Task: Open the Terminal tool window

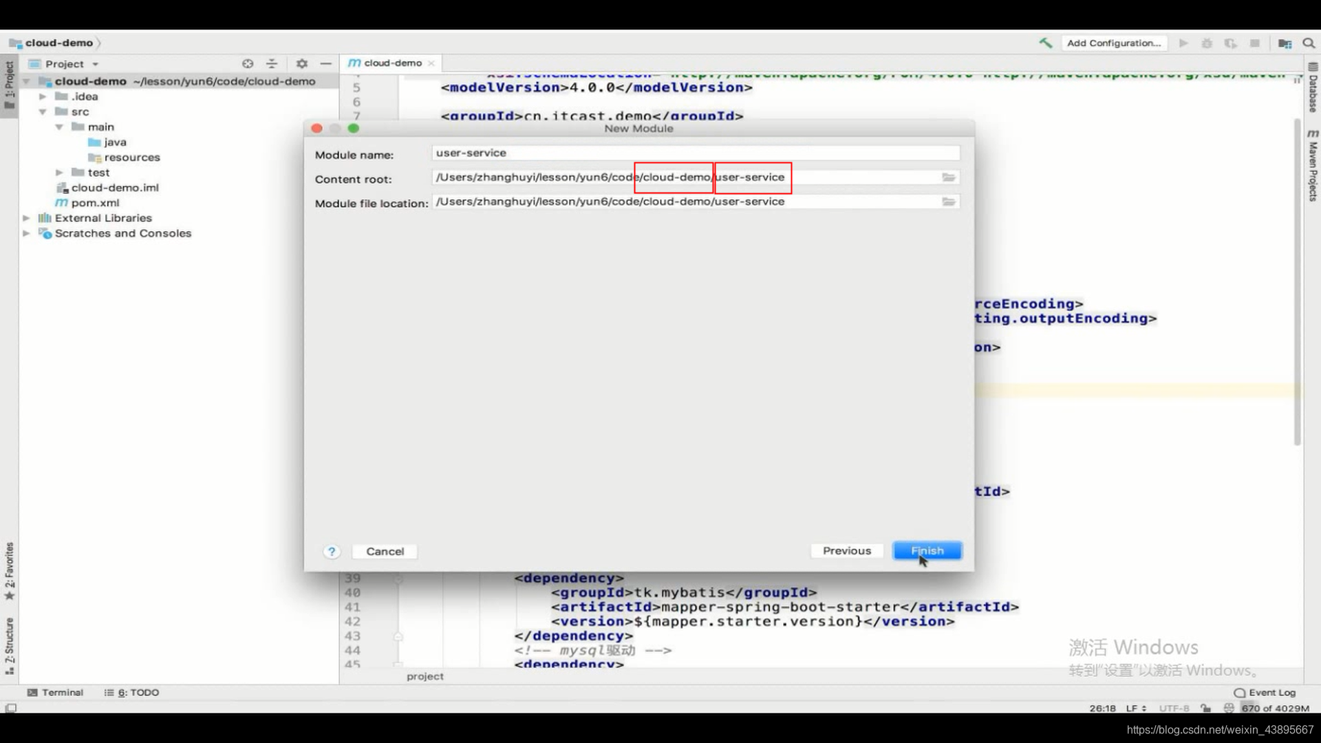Action: (x=55, y=692)
